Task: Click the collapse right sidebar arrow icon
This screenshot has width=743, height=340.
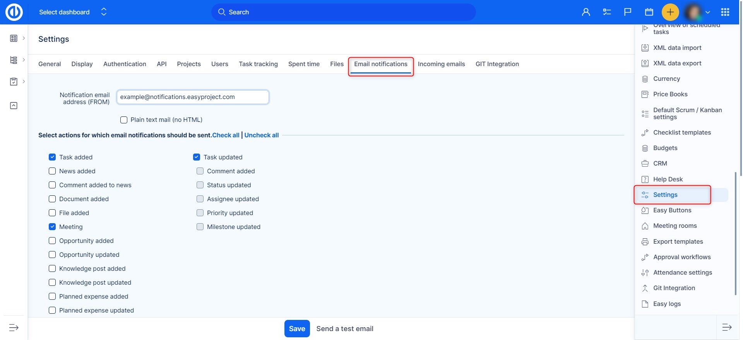Action: click(x=727, y=328)
